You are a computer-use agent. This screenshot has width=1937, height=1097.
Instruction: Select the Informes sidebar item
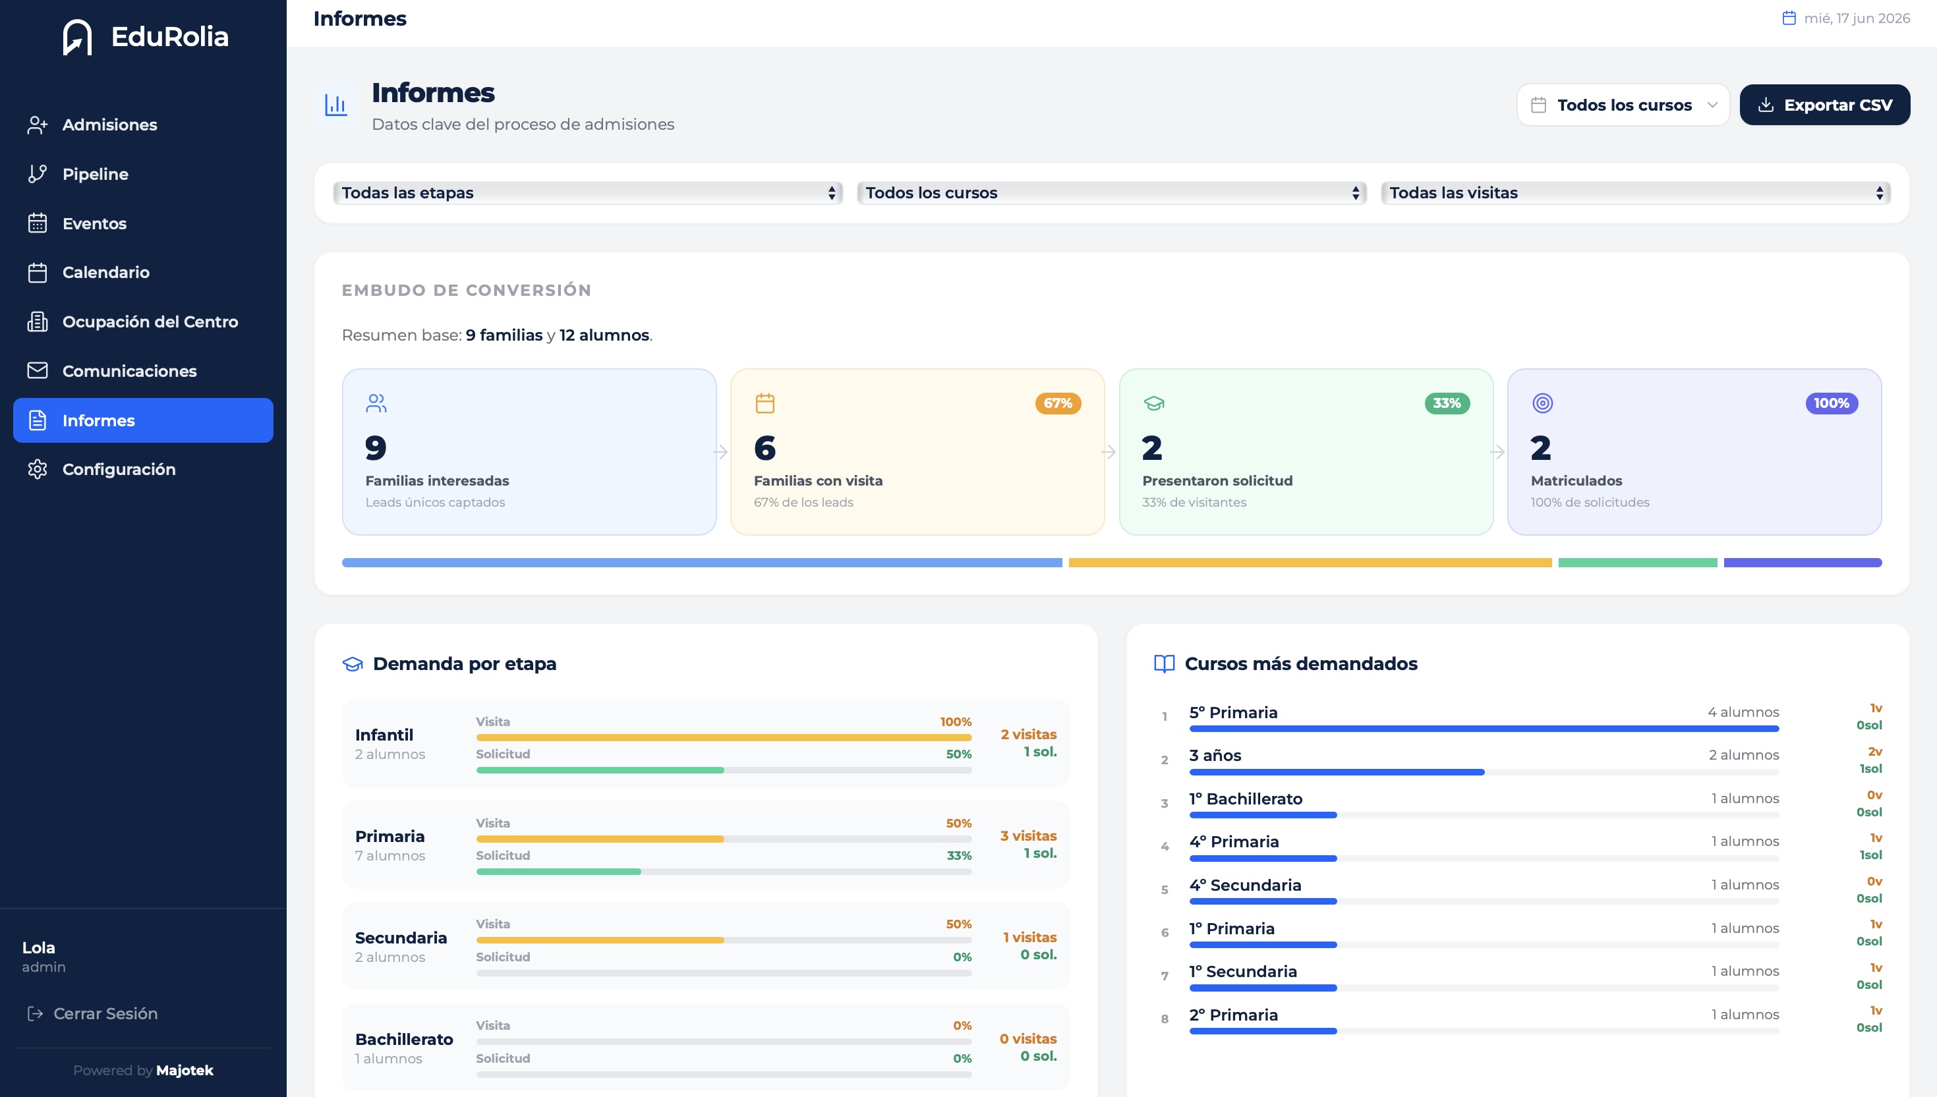[x=143, y=420]
